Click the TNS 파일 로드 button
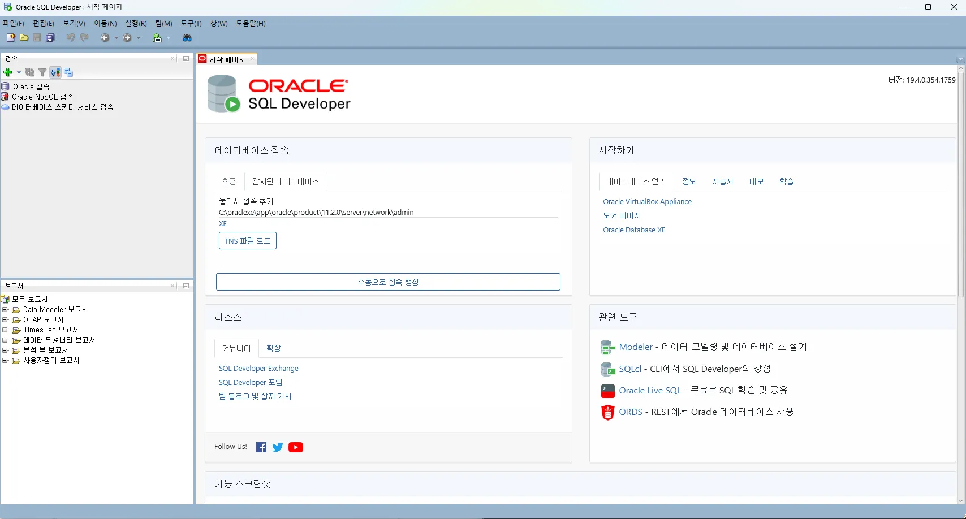The height and width of the screenshot is (519, 966). (248, 241)
